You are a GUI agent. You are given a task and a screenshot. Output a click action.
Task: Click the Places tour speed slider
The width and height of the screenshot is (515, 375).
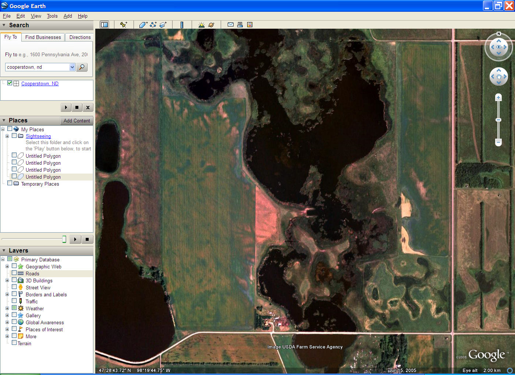click(64, 239)
